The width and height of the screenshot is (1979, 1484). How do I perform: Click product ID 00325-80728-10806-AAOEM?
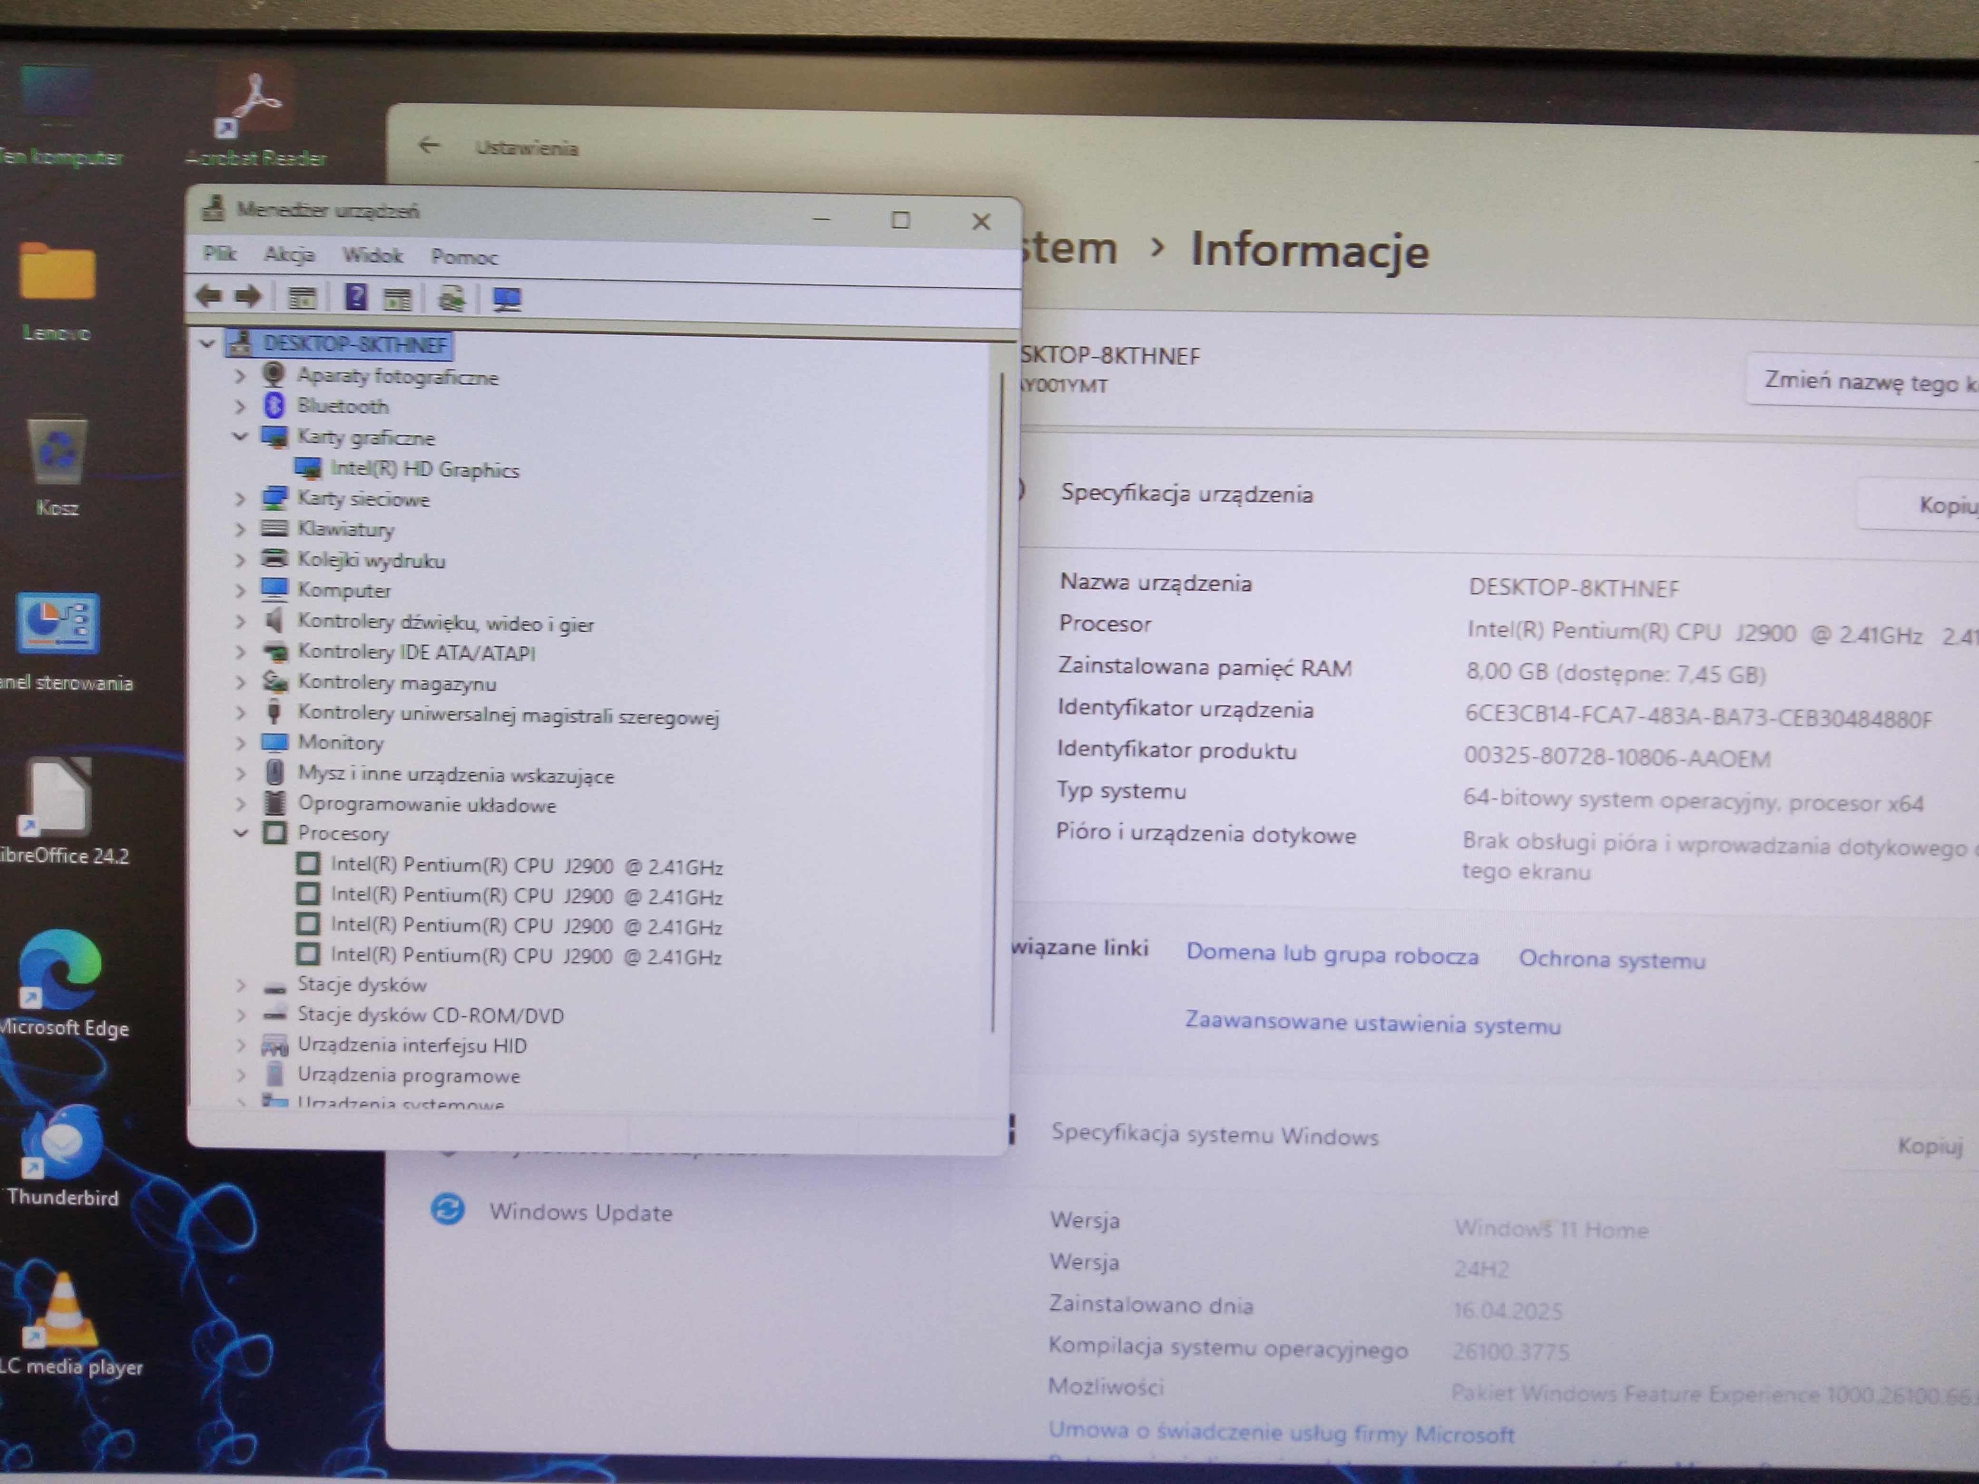pyautogui.click(x=1617, y=758)
